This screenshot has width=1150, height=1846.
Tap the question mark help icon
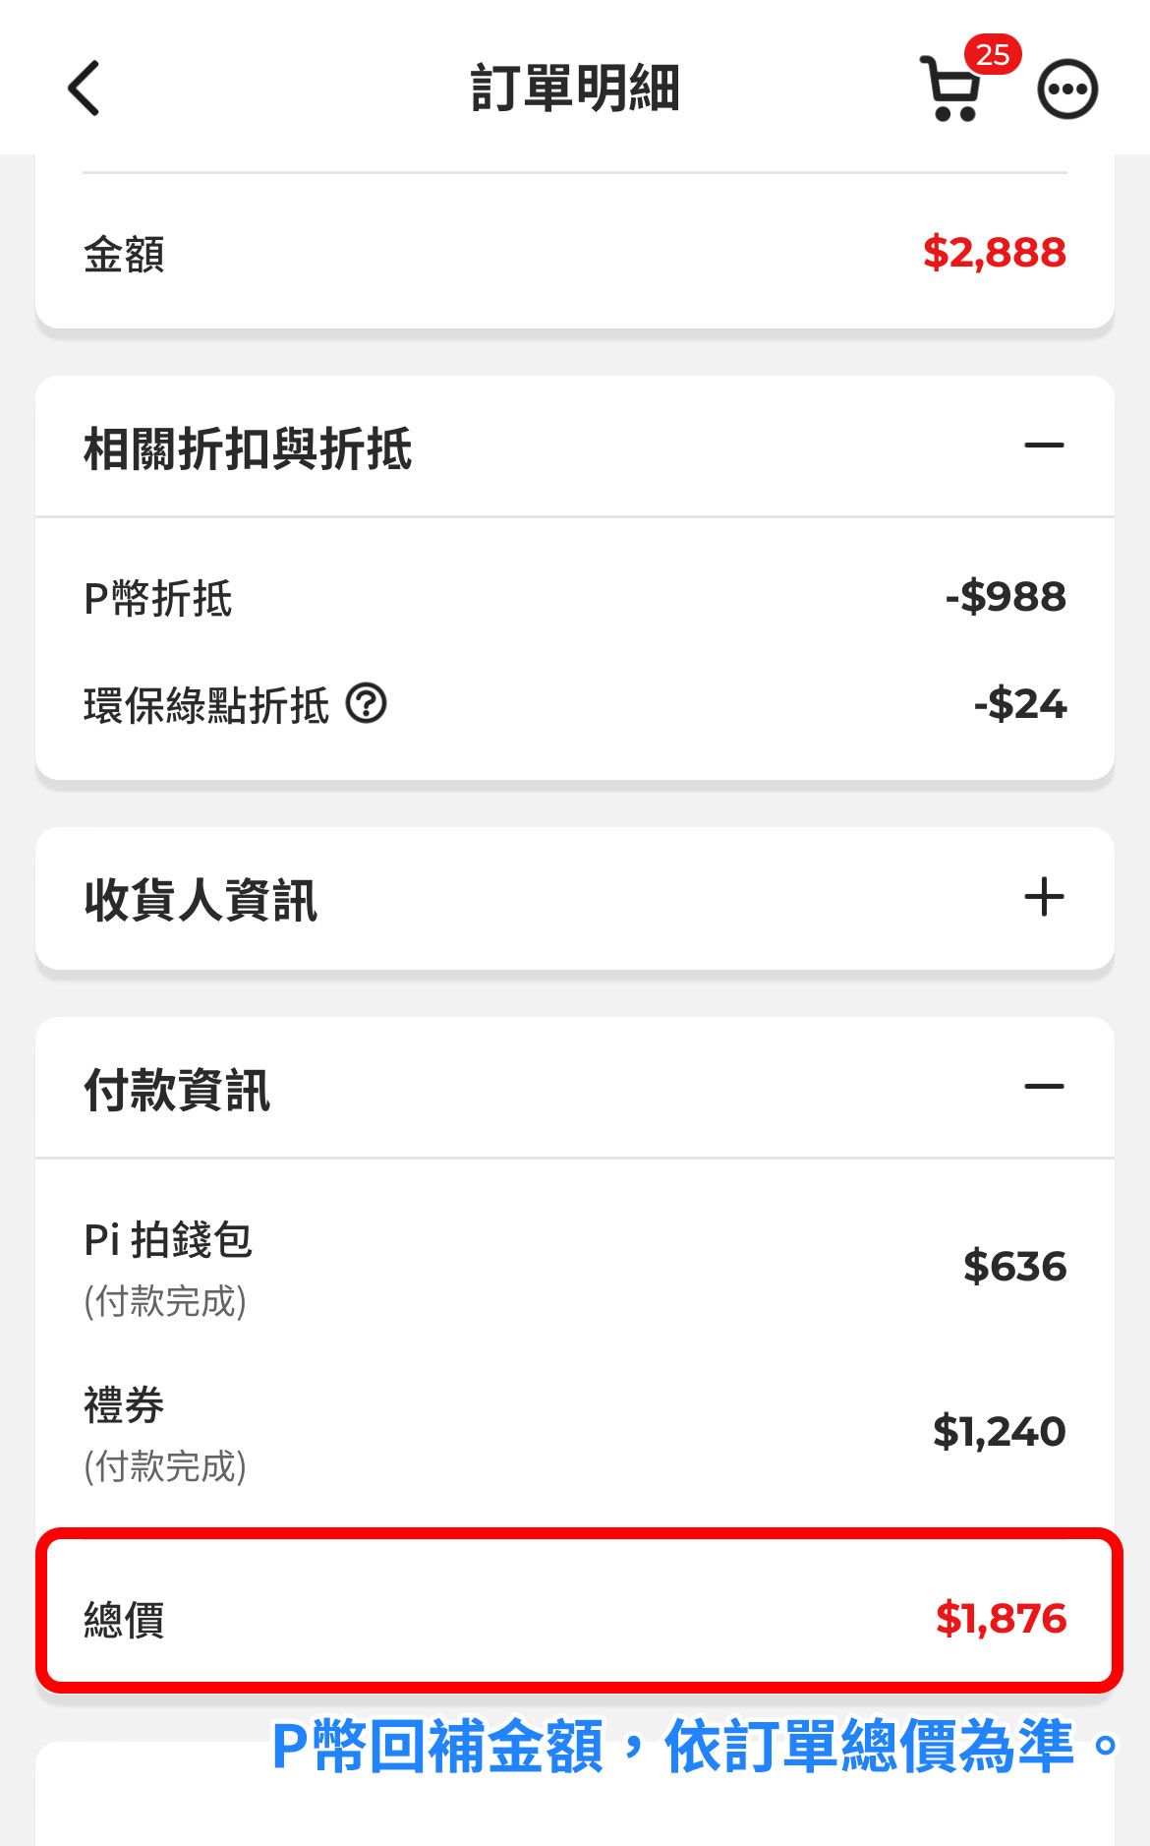[x=367, y=704]
